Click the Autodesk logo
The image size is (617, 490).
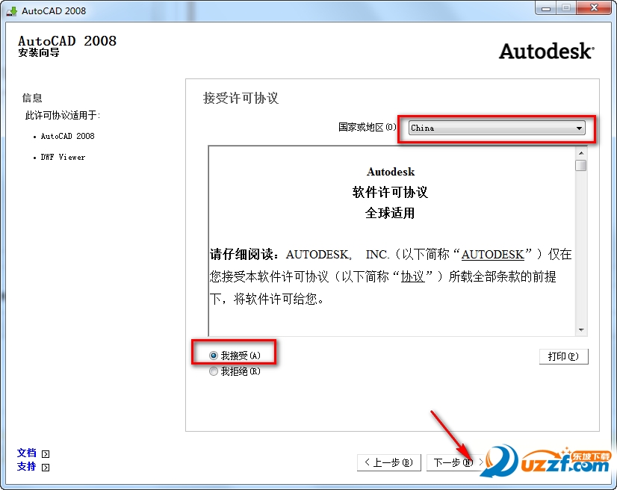[546, 52]
